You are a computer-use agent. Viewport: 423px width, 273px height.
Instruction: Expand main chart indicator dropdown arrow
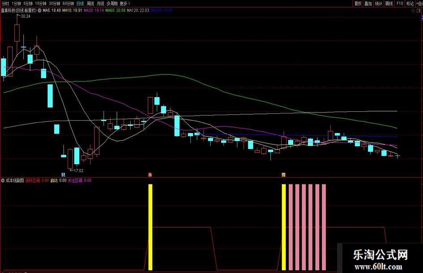point(39,11)
